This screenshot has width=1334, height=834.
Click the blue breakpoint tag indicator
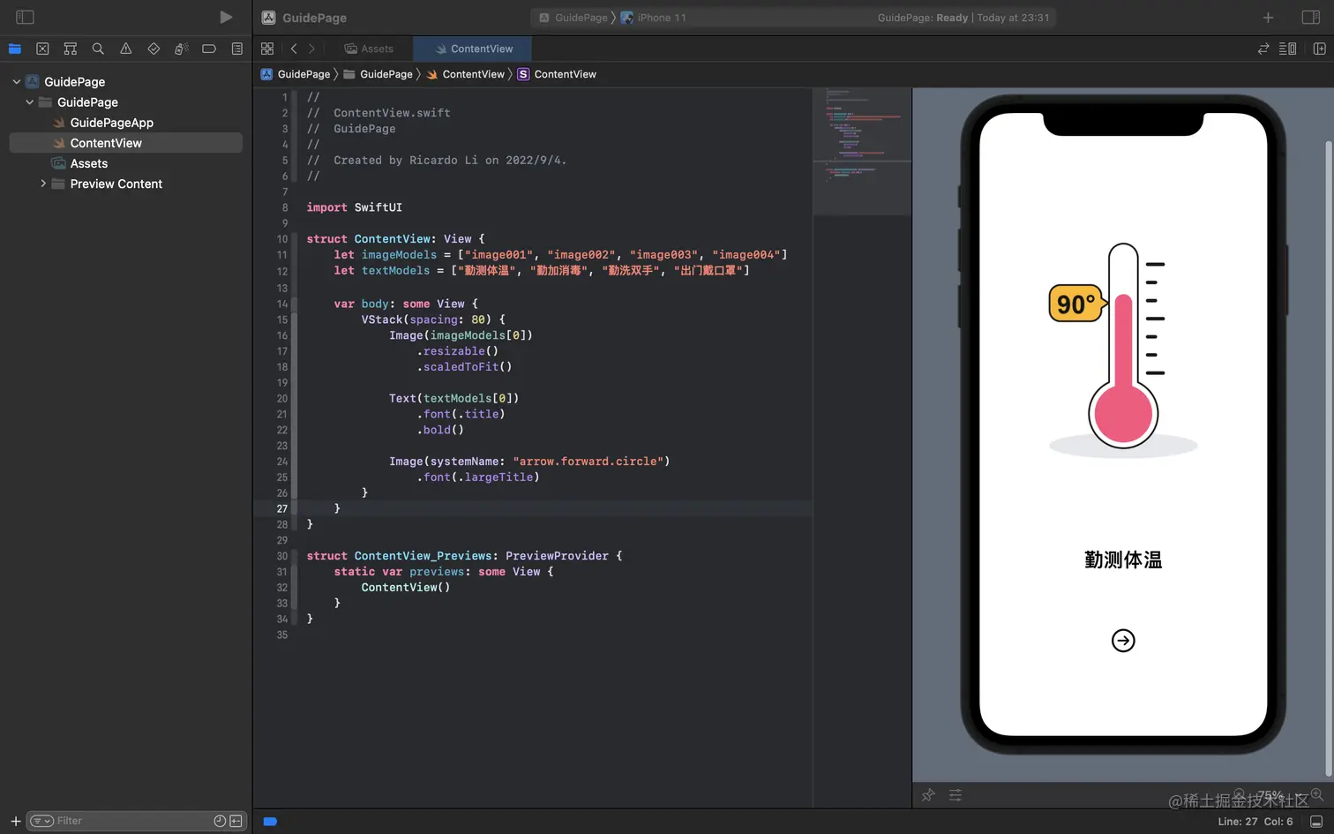click(x=270, y=822)
